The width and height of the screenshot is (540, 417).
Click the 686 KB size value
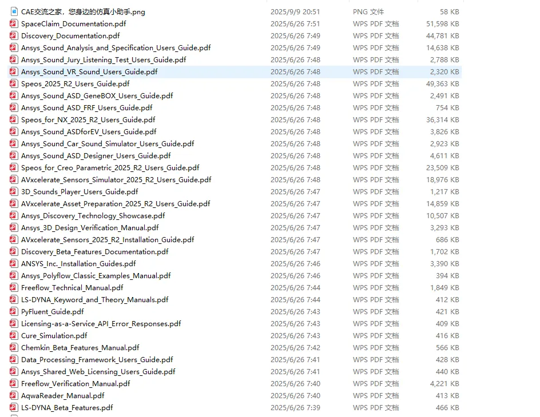tap(447, 239)
